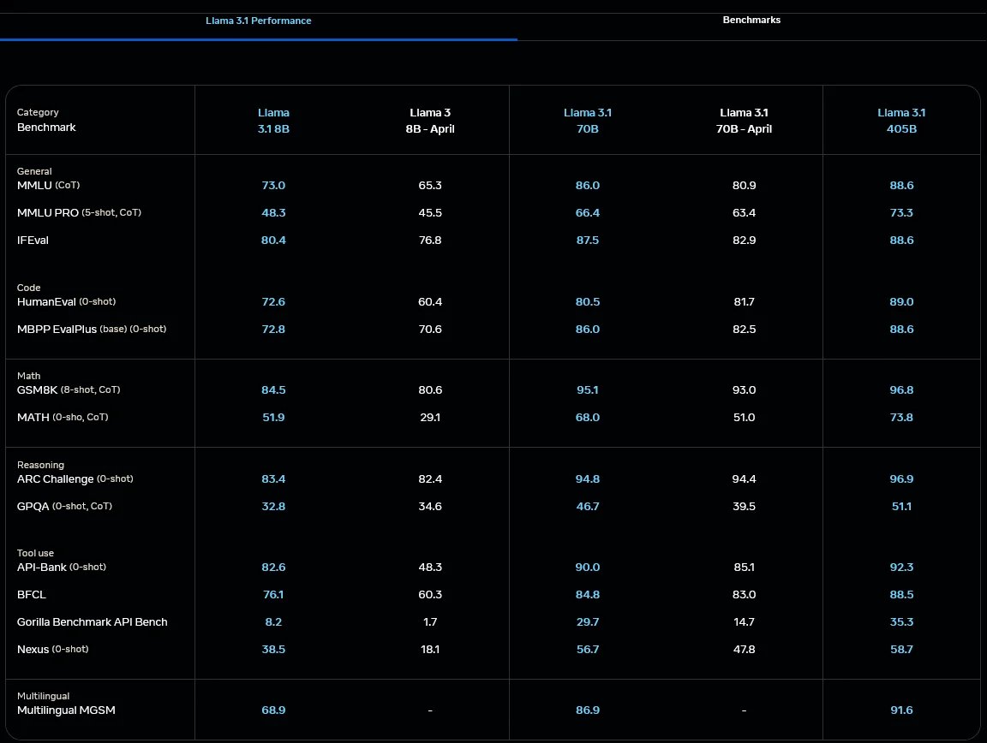Click API-Bank score 92.3

(901, 568)
